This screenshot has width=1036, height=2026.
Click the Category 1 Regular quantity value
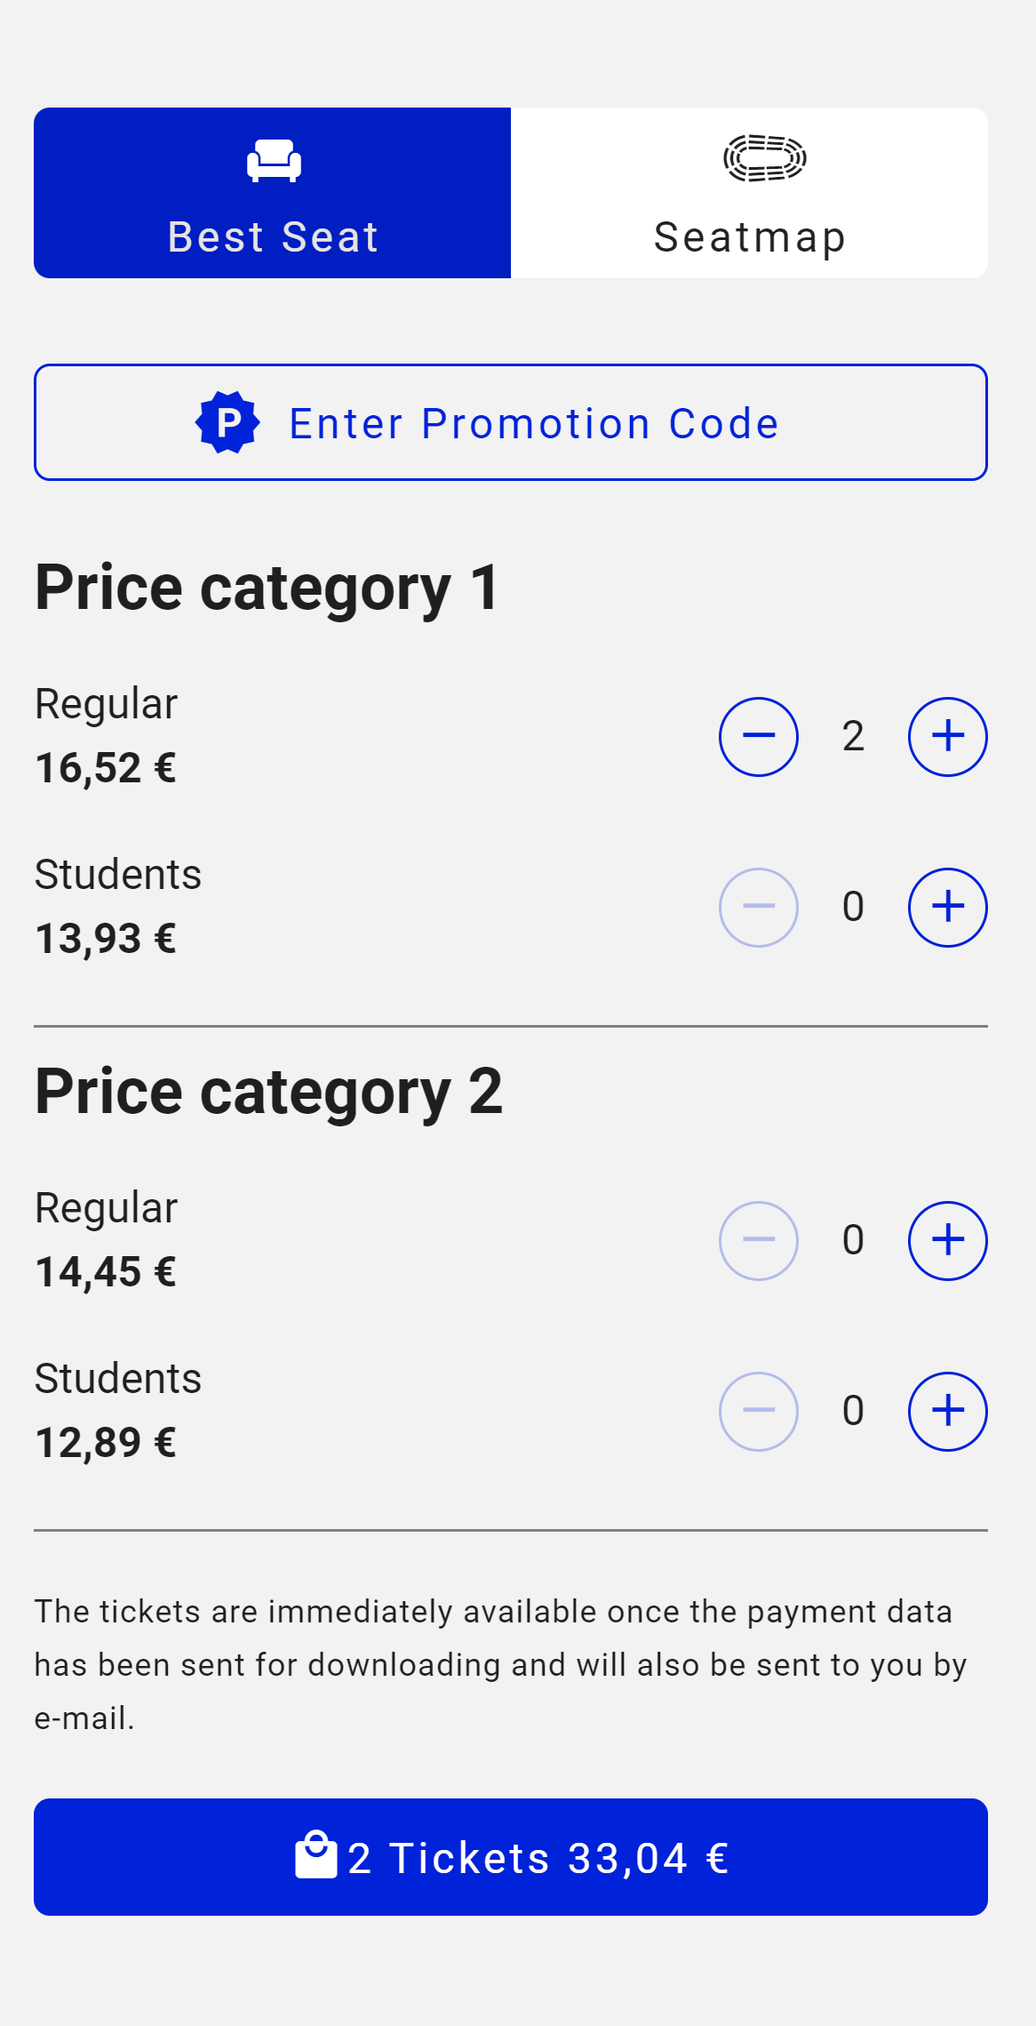click(x=853, y=736)
